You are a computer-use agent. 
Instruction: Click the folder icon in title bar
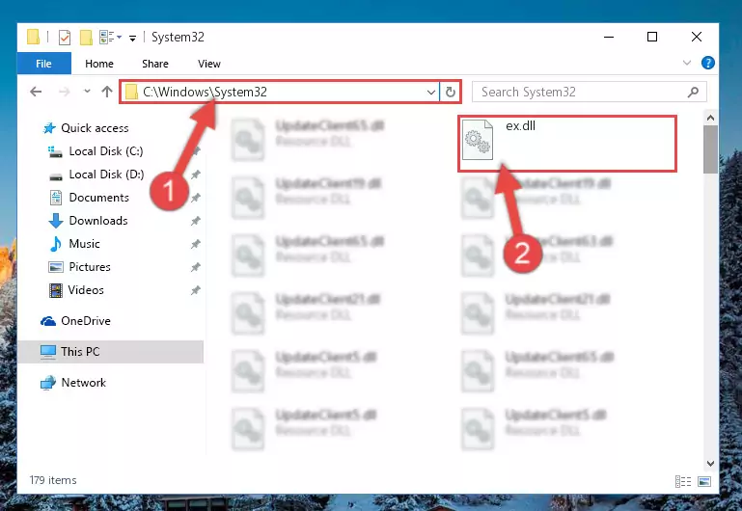click(33, 37)
